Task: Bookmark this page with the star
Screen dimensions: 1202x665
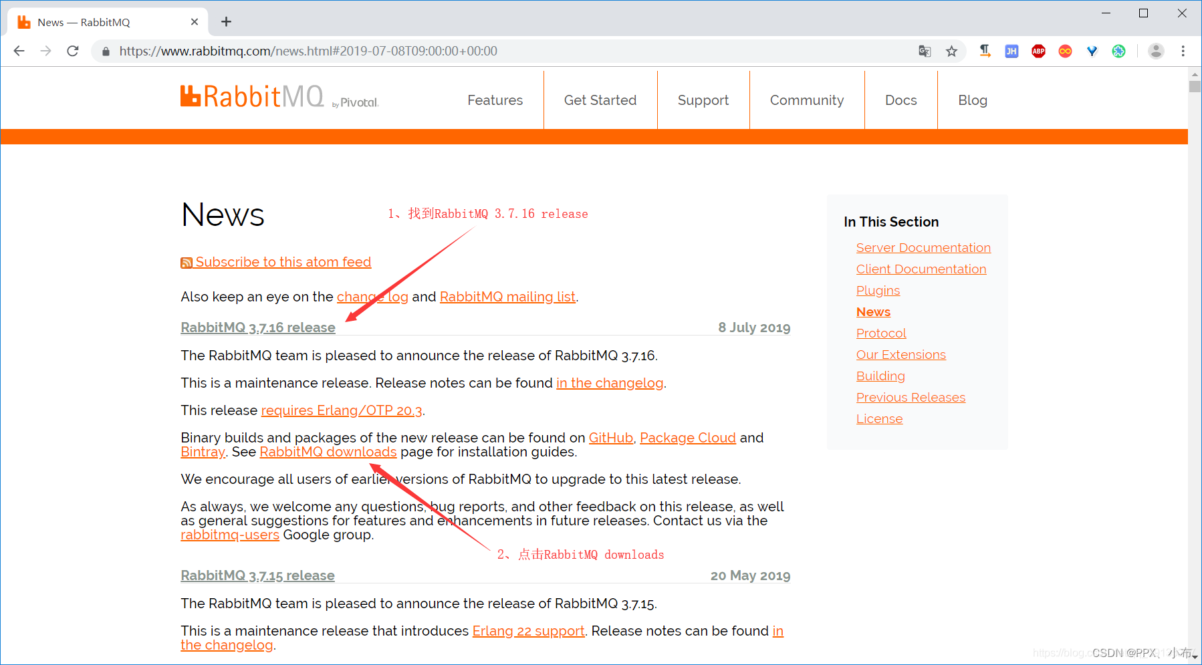Action: click(x=951, y=51)
